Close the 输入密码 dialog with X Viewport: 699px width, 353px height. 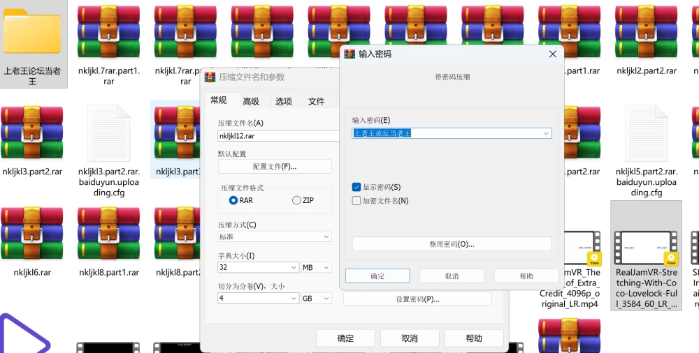(553, 54)
